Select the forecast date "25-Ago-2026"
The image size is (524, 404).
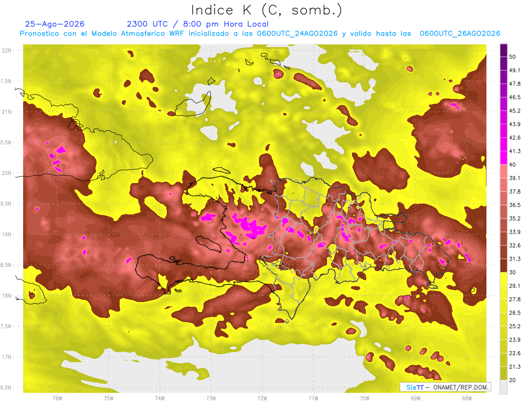coord(55,24)
